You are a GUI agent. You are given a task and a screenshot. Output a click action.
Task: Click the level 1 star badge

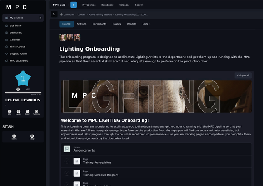[x=23, y=78]
